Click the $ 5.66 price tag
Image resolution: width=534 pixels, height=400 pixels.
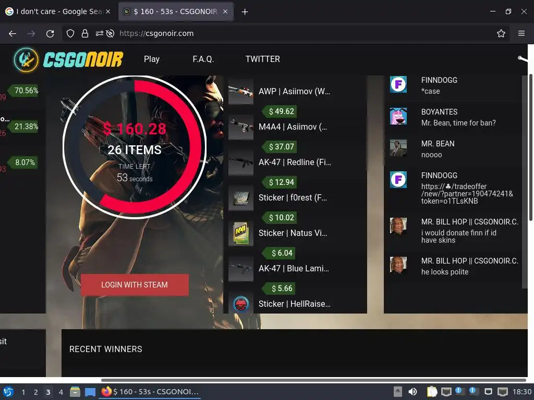280,288
